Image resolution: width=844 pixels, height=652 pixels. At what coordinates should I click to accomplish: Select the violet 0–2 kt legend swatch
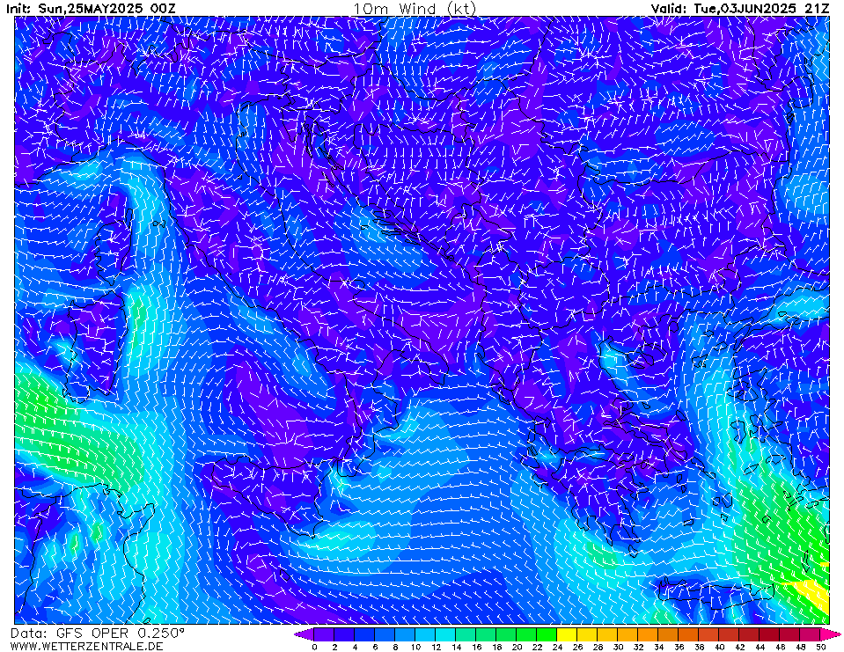point(324,634)
